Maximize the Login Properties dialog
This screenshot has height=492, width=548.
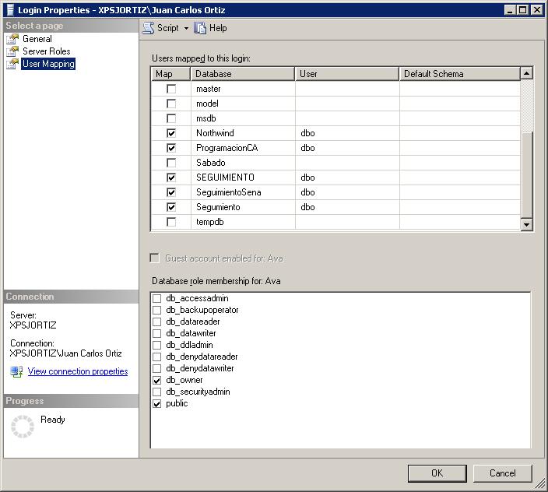[522, 10]
